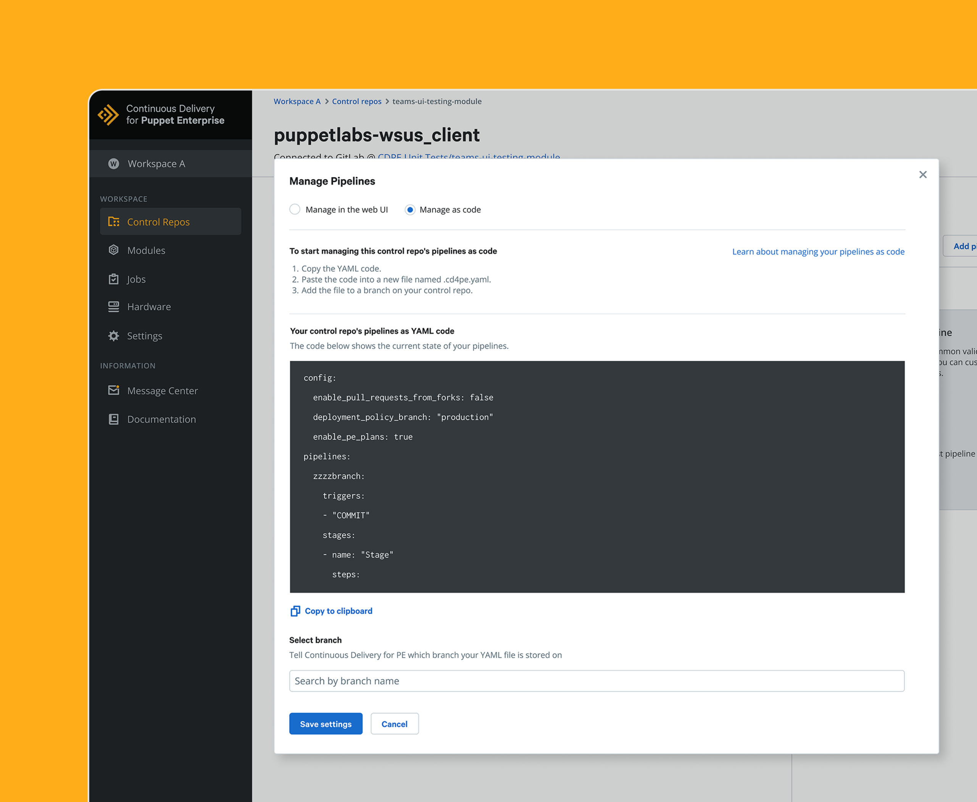The height and width of the screenshot is (802, 977).
Task: Click the Control Repos folder icon
Action: pyautogui.click(x=114, y=222)
